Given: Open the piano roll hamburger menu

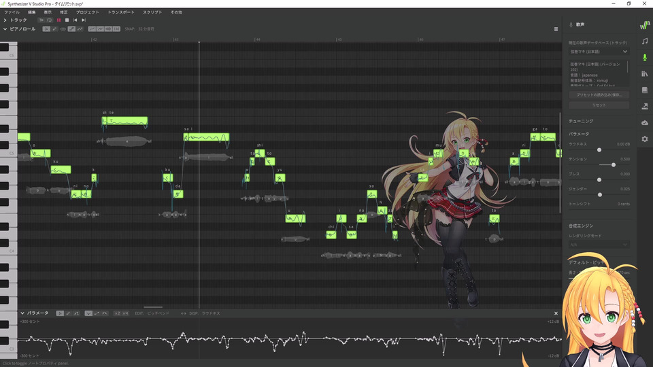Looking at the screenshot, I should coord(556,29).
